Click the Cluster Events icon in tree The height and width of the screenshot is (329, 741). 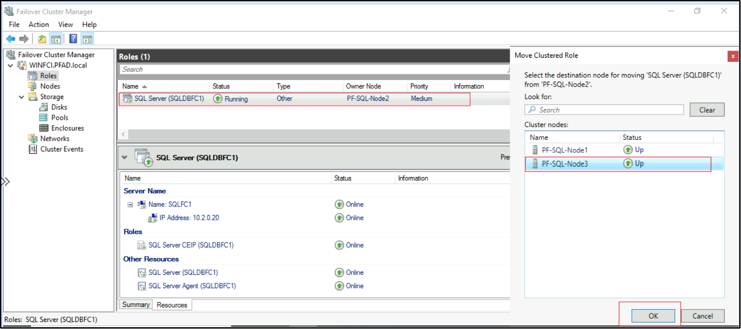32,149
